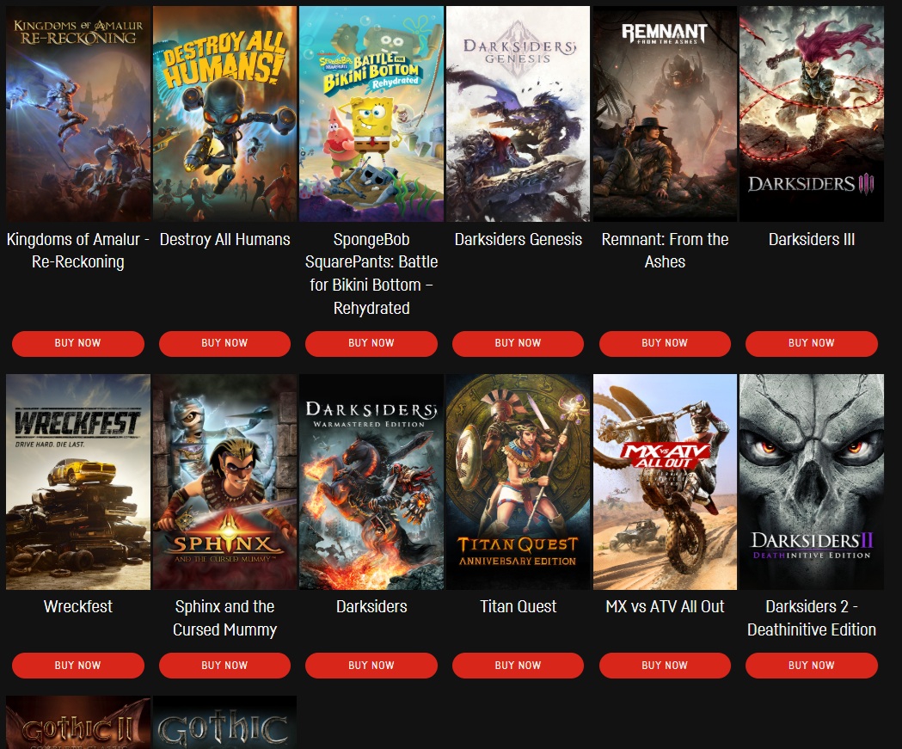
Task: Open Darksiders II Deathinitive Edition cover
Action: [x=812, y=482]
